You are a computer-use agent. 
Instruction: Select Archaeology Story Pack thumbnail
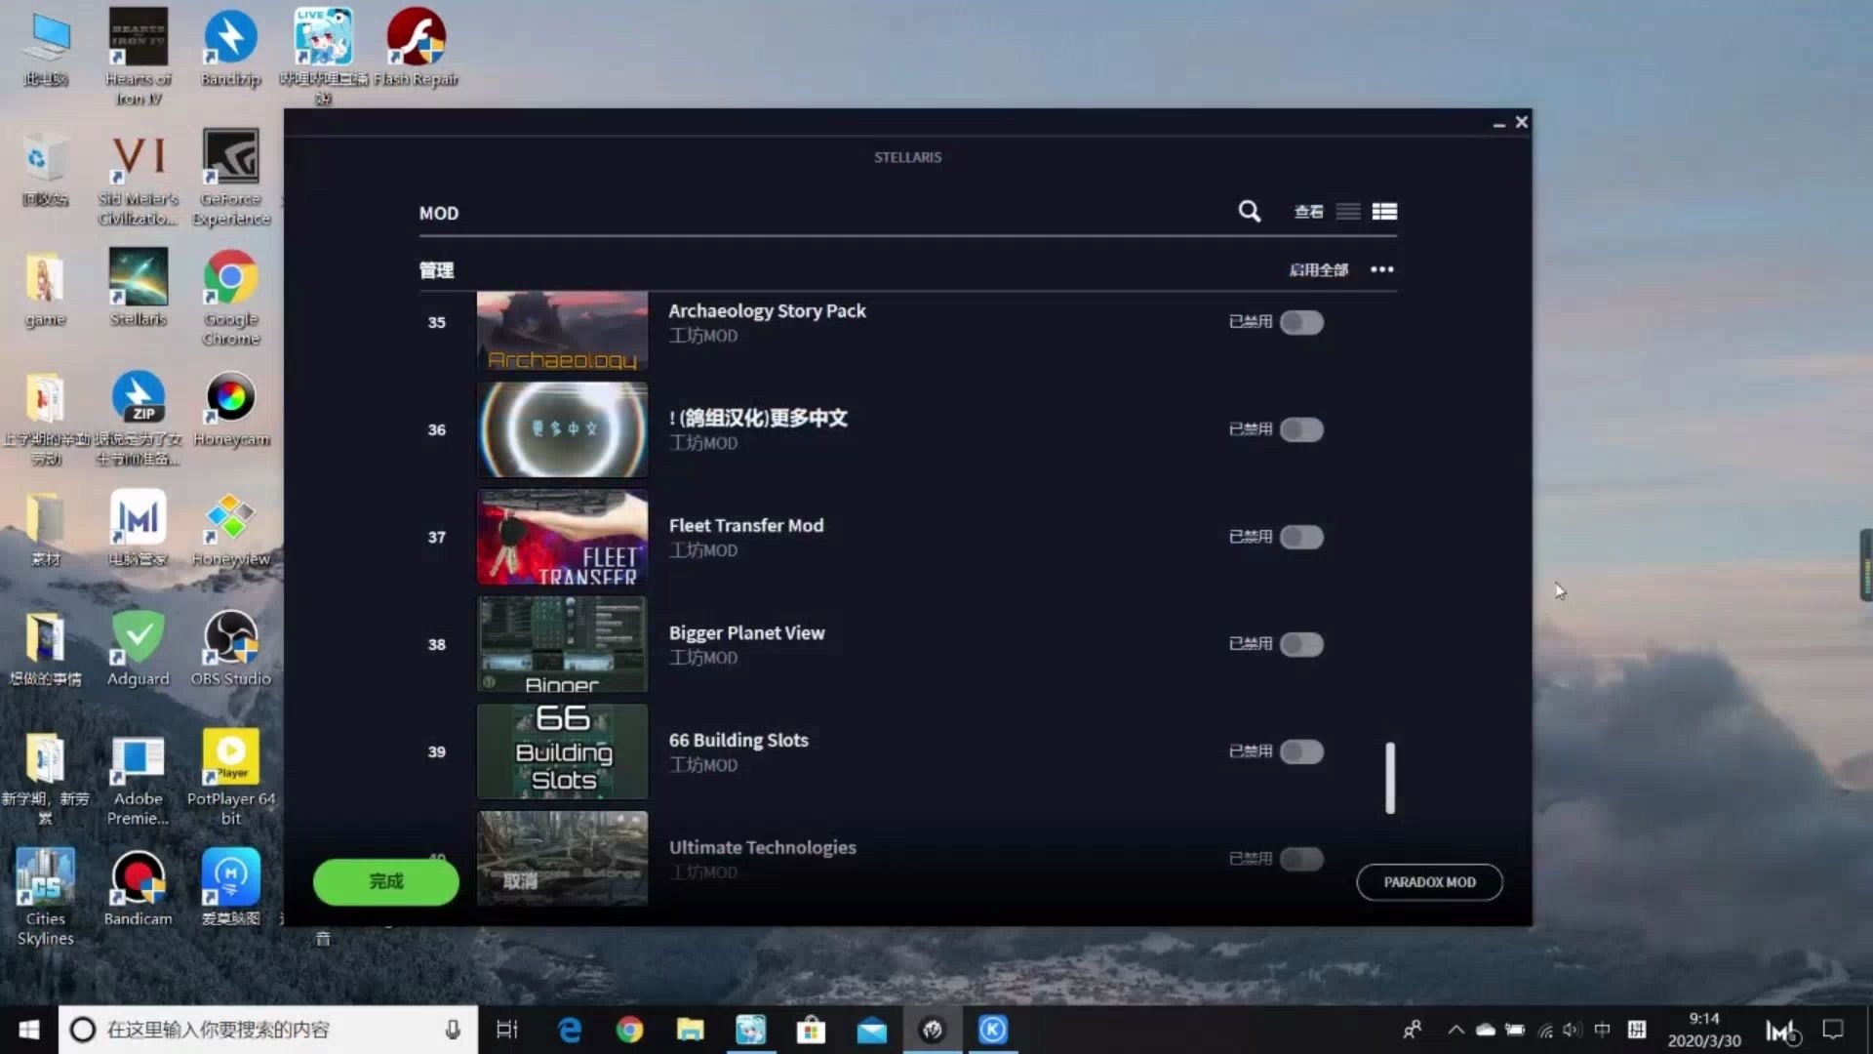(562, 330)
